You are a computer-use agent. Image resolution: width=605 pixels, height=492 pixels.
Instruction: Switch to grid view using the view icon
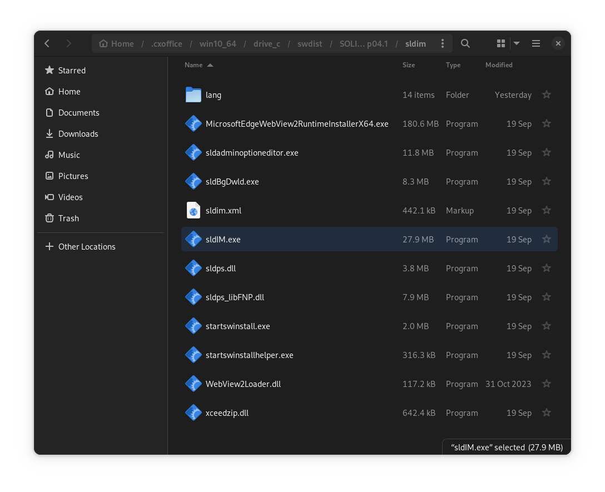click(x=499, y=43)
